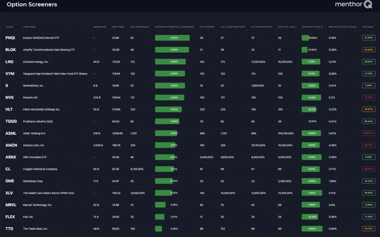Click the CL IV30 rank badge

pos(369,169)
